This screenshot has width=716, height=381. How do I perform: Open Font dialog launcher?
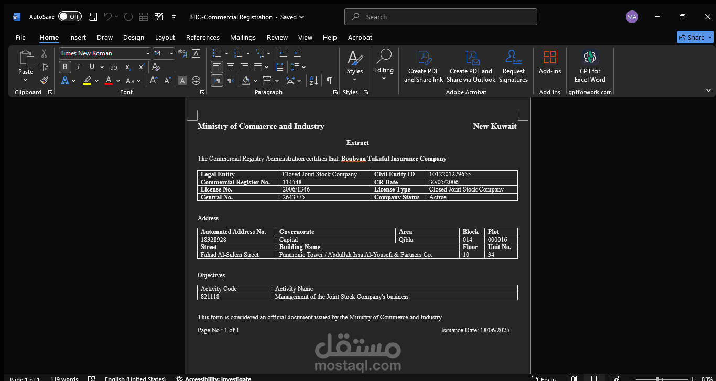point(202,92)
